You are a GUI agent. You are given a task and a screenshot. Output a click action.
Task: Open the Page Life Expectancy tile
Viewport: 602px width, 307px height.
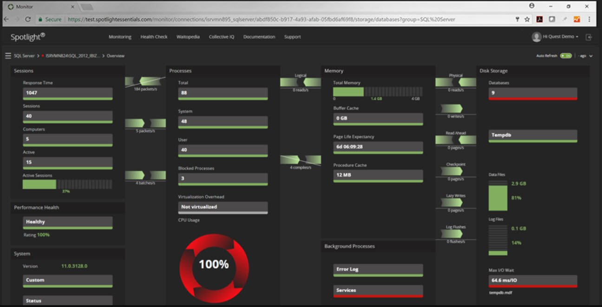(378, 148)
